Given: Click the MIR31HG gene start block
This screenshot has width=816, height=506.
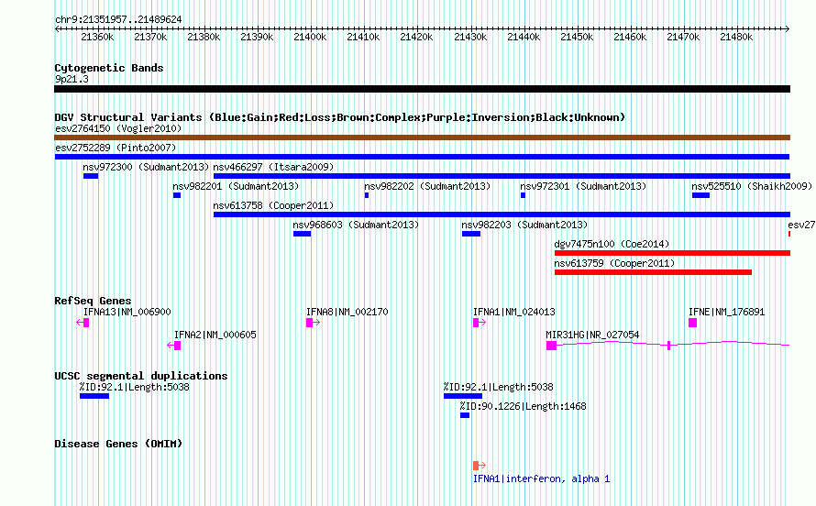Looking at the screenshot, I should point(551,346).
